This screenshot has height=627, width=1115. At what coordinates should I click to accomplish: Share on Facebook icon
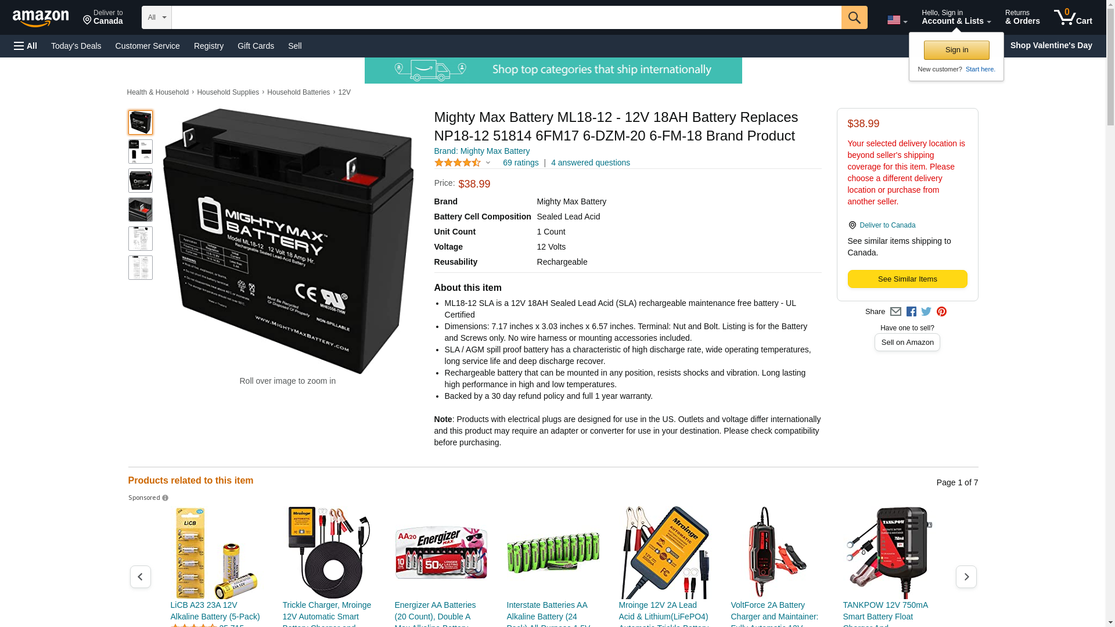pyautogui.click(x=911, y=312)
